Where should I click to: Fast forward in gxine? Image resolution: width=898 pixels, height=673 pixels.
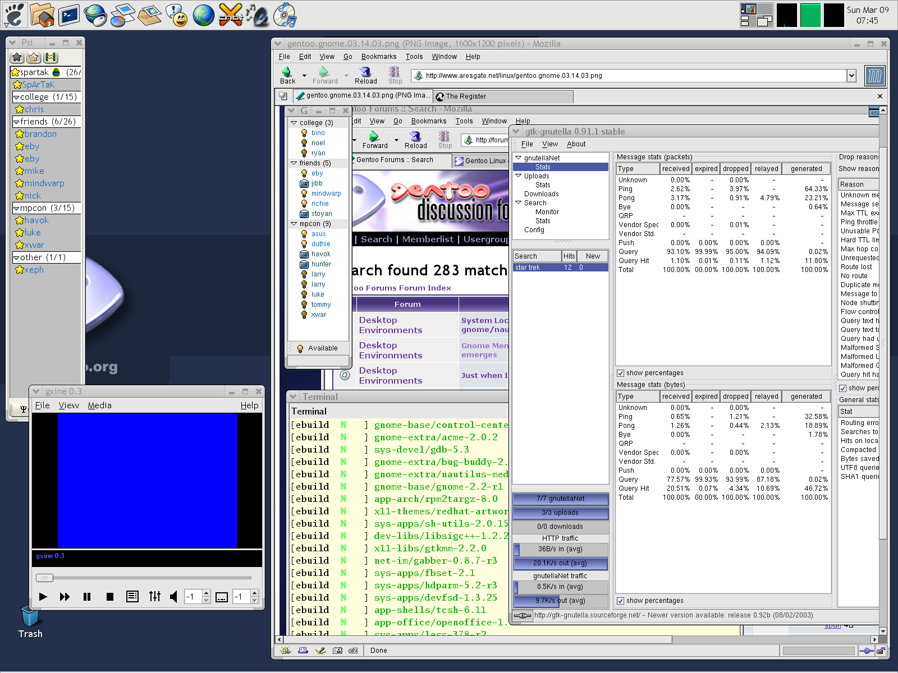[65, 596]
